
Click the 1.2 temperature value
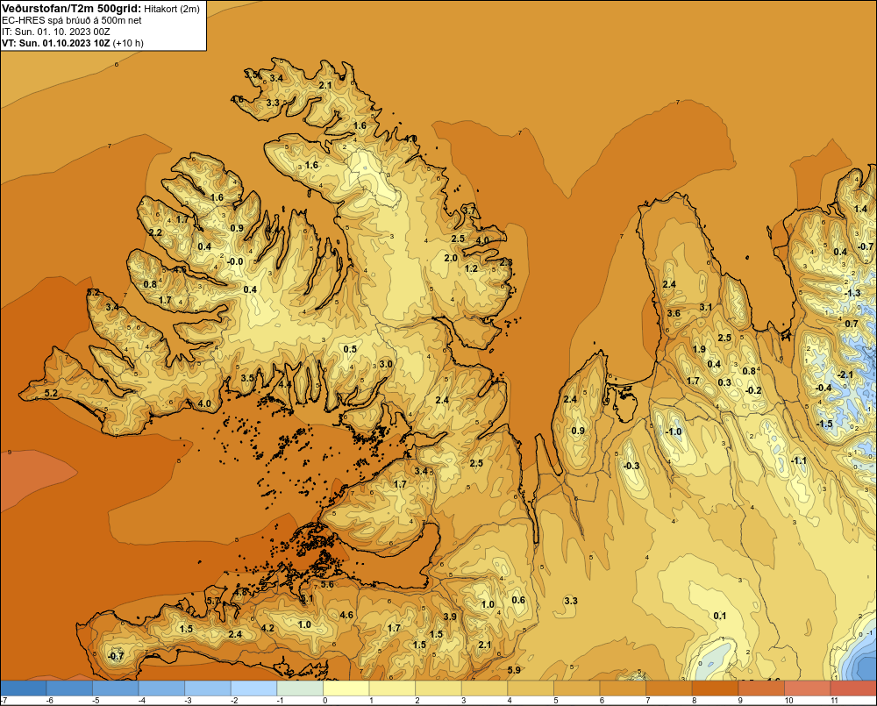[472, 268]
